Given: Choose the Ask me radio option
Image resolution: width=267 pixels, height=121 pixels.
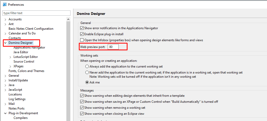Looking at the screenshot, I should (x=87, y=82).
